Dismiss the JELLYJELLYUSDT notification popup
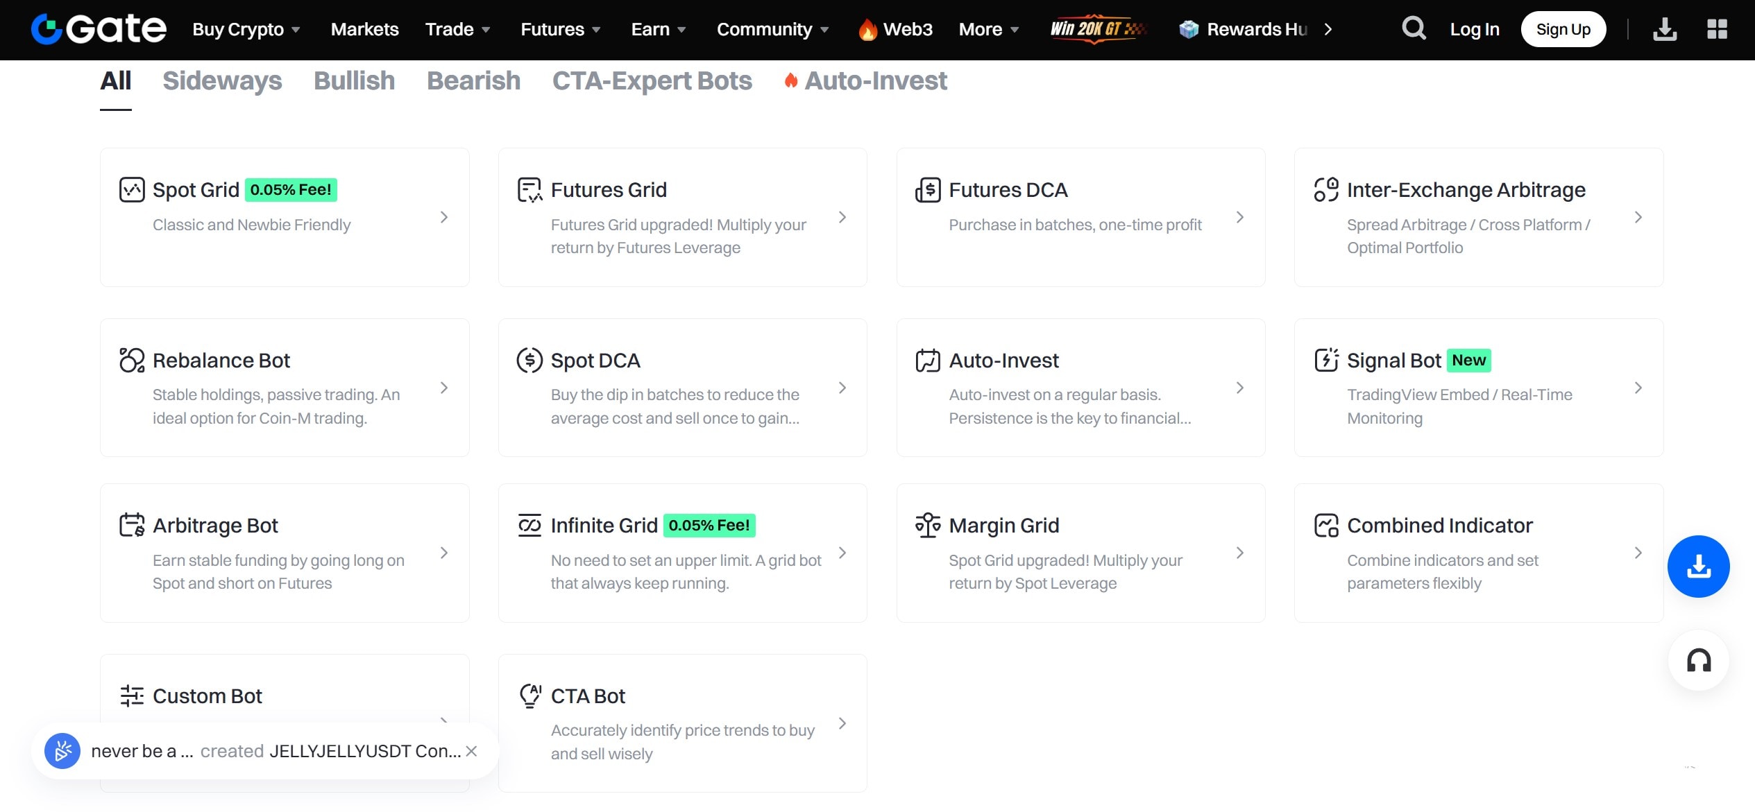Screen dimensions: 1755x812 [x=470, y=751]
